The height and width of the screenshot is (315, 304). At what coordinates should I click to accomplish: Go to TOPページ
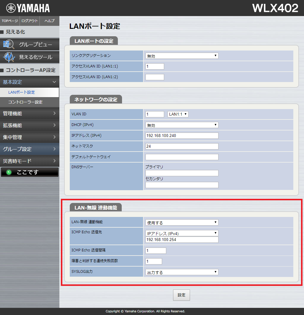[10, 21]
